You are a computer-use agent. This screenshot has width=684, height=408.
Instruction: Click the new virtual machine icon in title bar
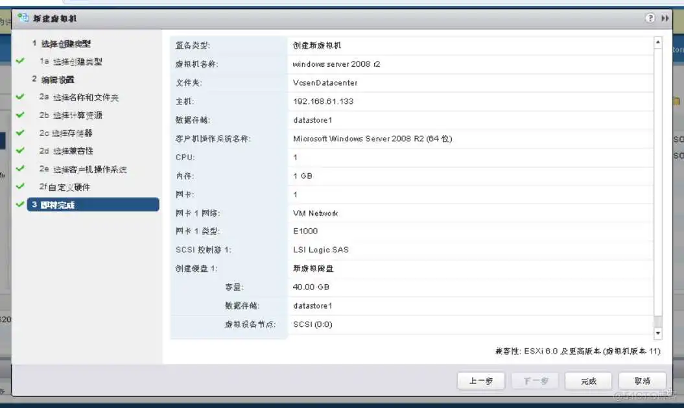click(23, 18)
